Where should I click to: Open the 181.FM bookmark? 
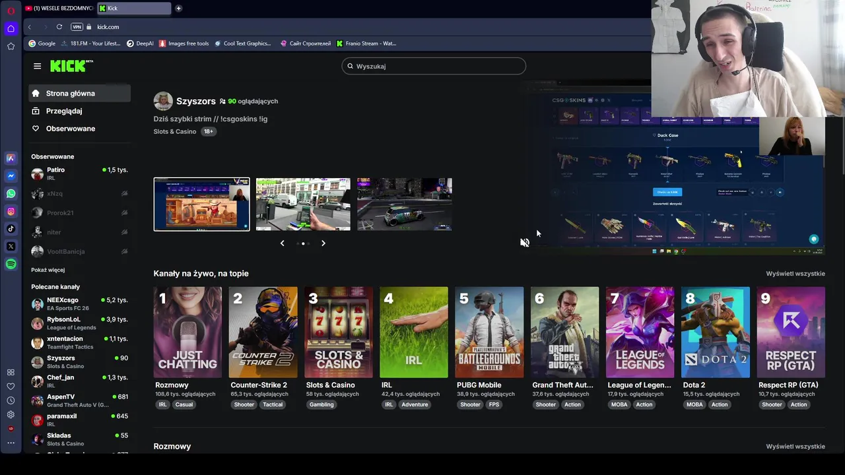[x=90, y=44]
